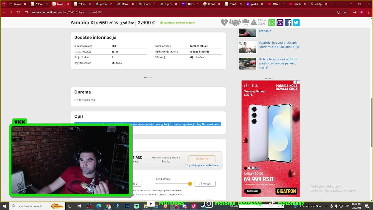
Task: Open the prodaju? article link
Action: tap(265, 31)
